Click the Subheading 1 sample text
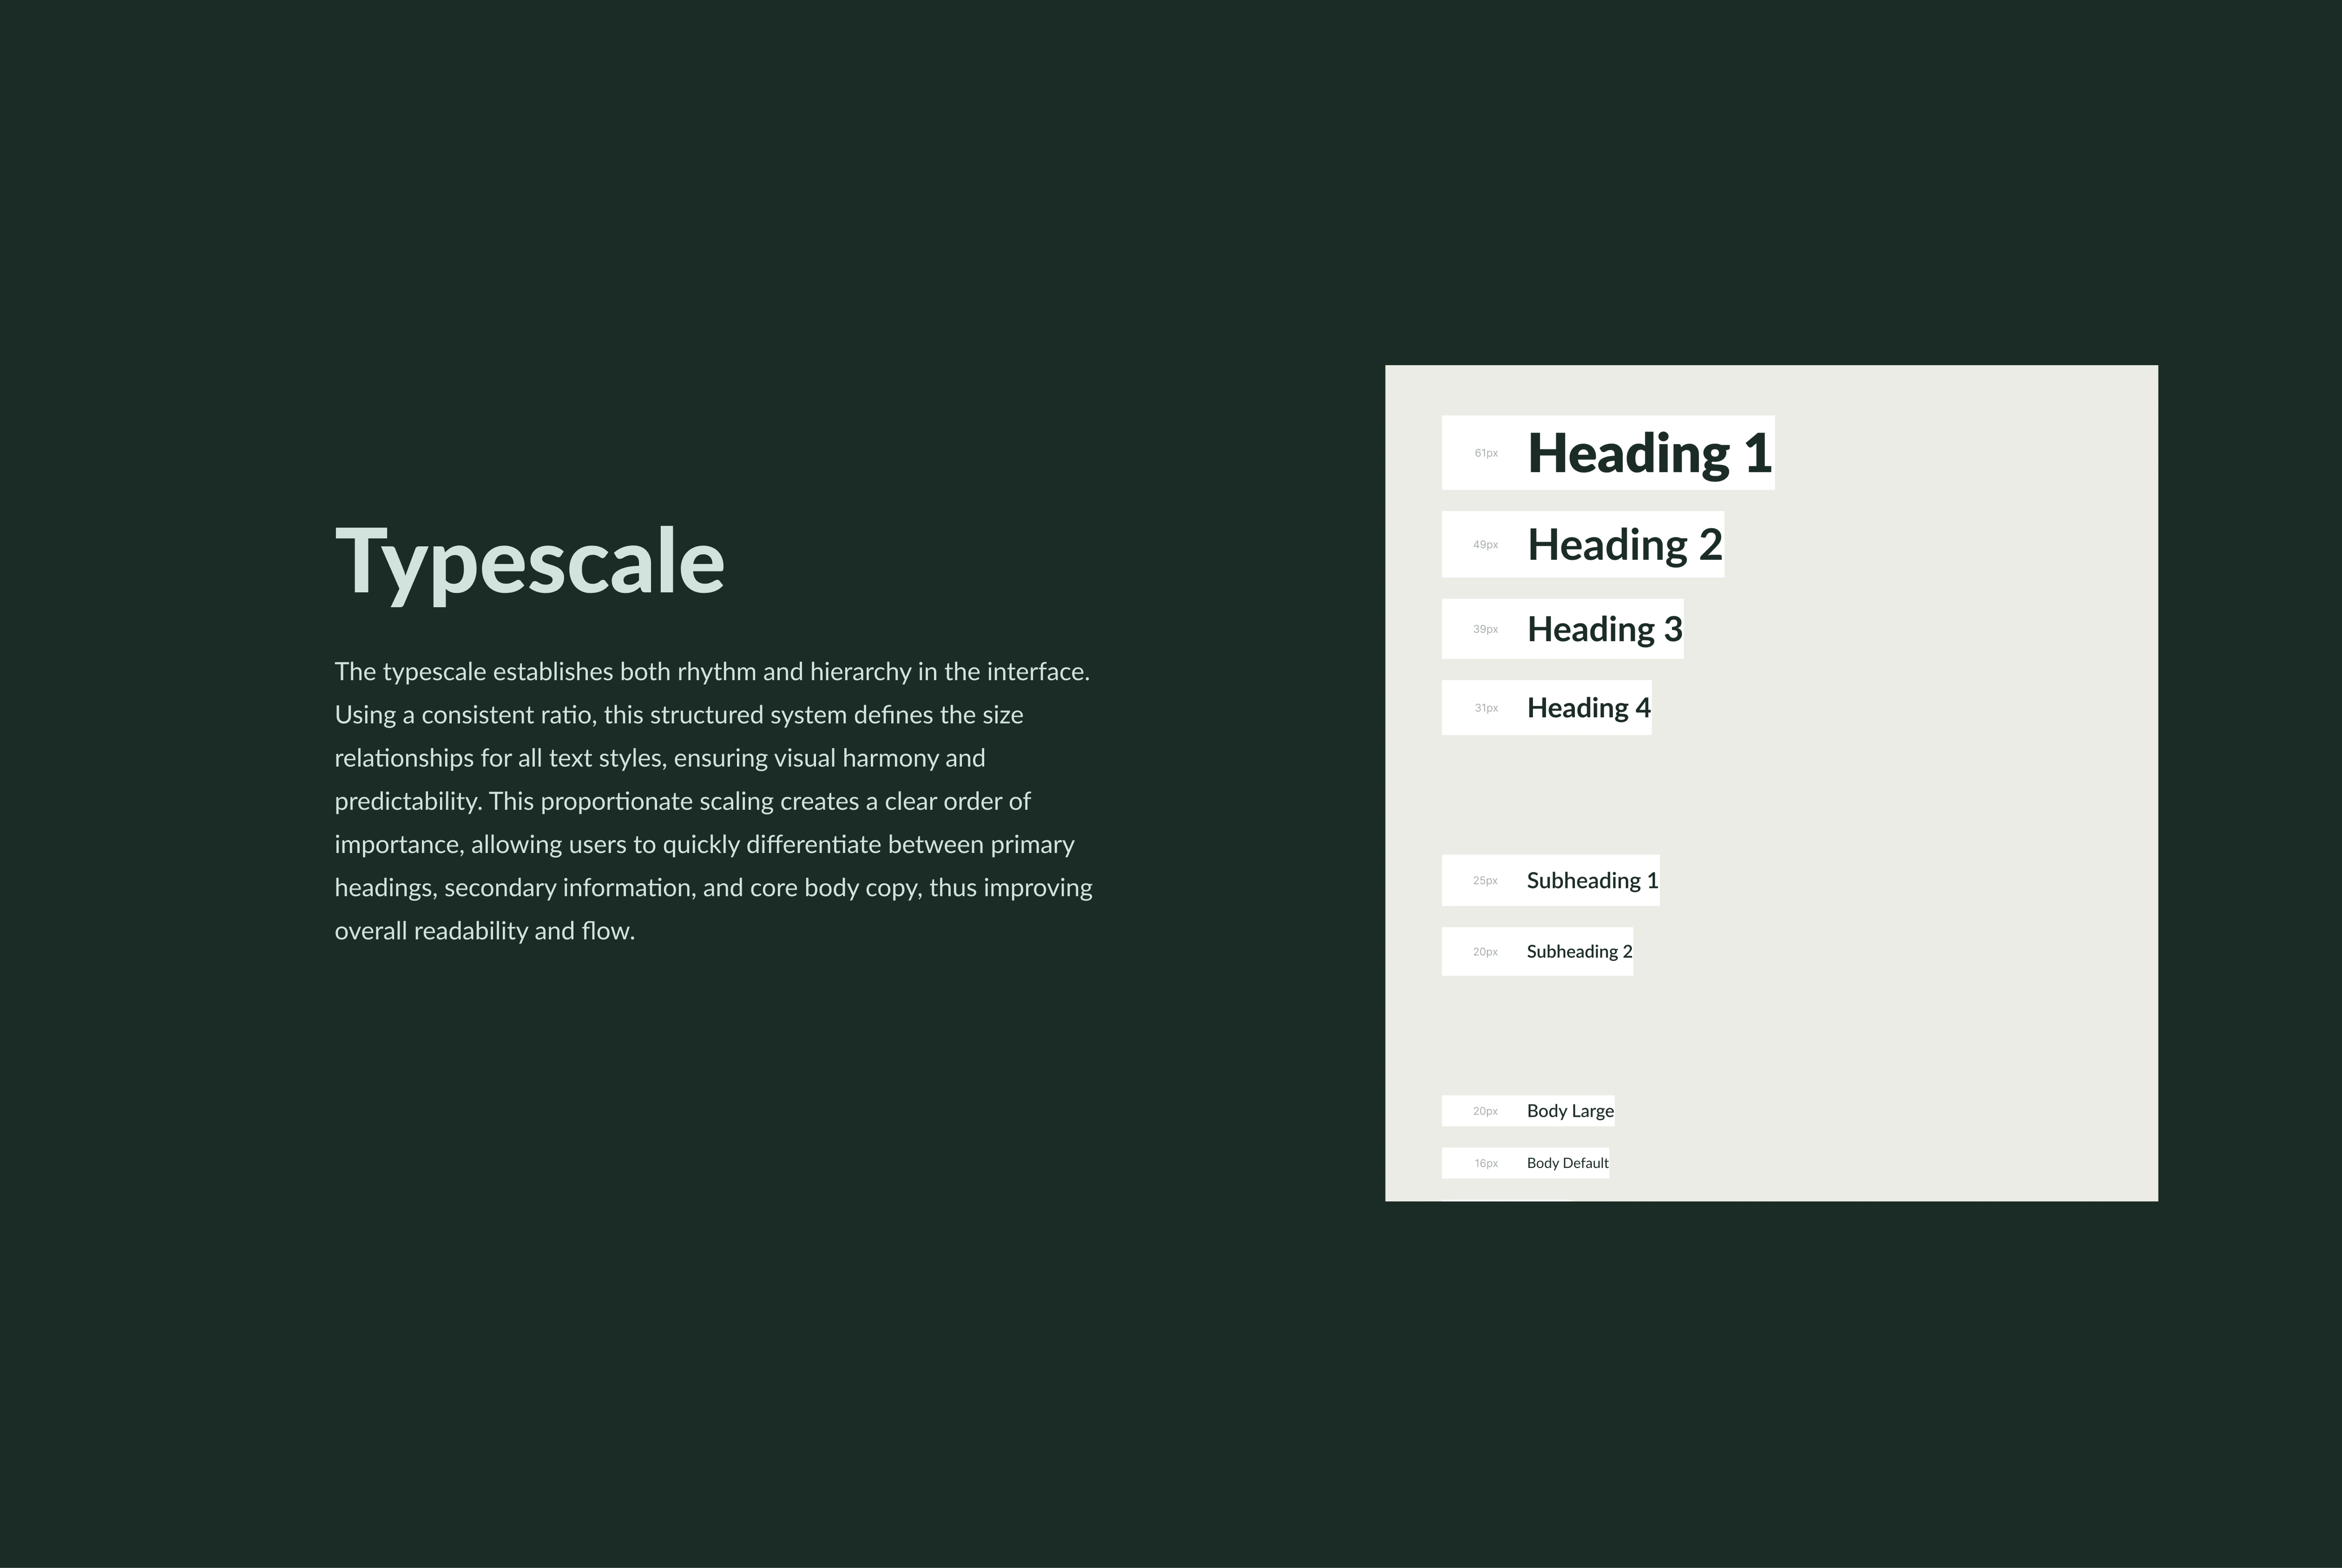 tap(1592, 881)
